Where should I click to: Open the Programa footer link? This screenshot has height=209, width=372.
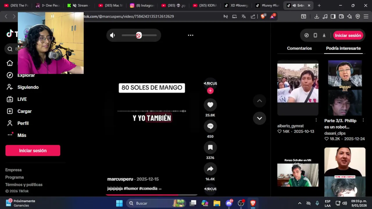15,177
